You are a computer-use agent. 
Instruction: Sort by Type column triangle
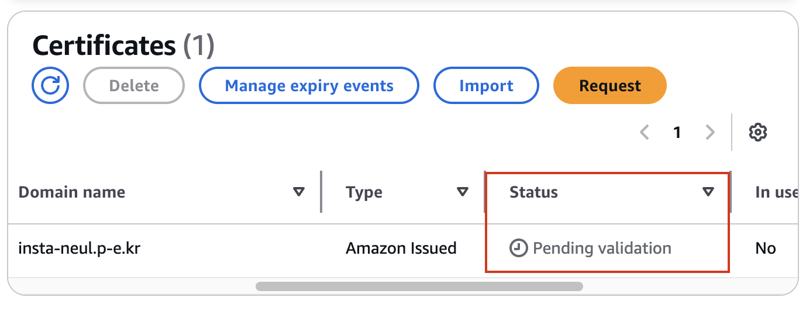click(x=463, y=192)
